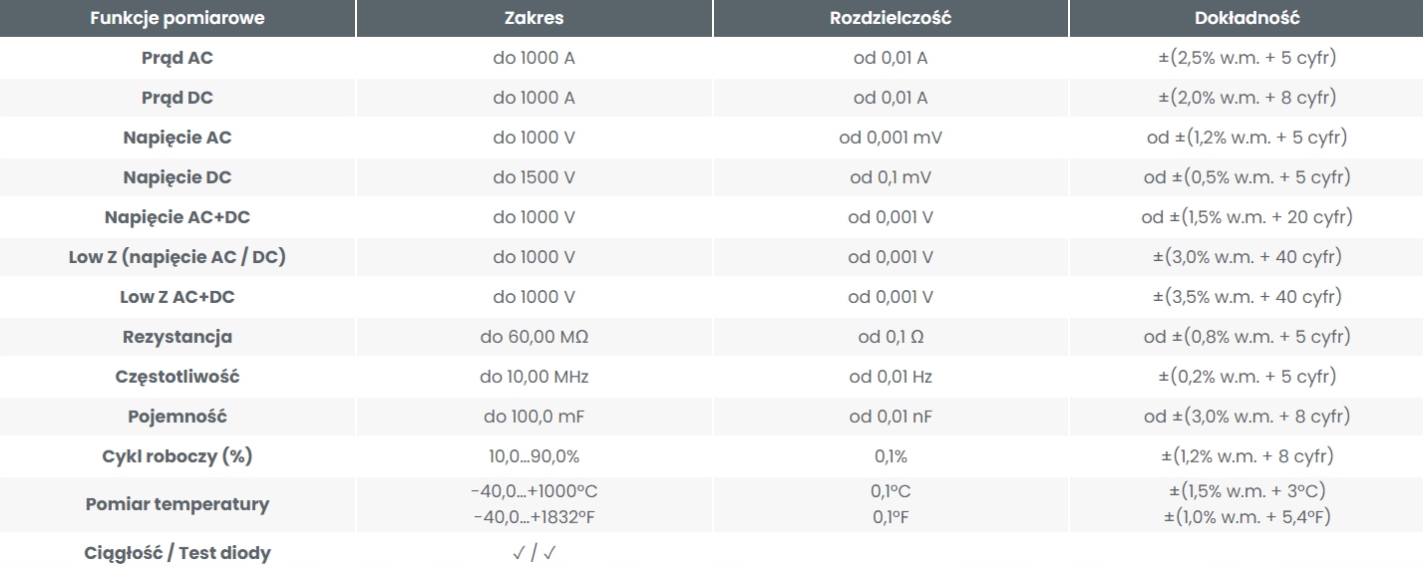Click the first checkmark in Ciągłość row

tap(519, 553)
